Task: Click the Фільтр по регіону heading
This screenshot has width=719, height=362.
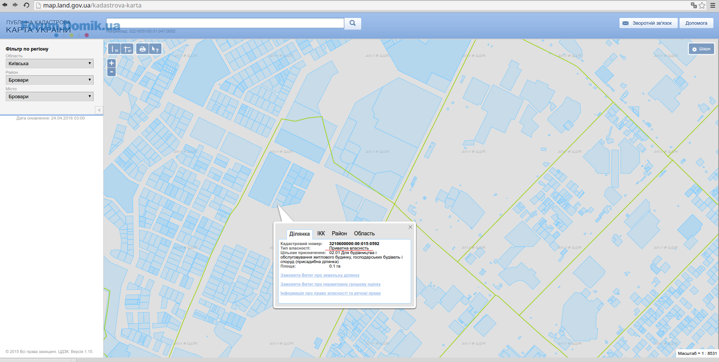Action: point(27,49)
